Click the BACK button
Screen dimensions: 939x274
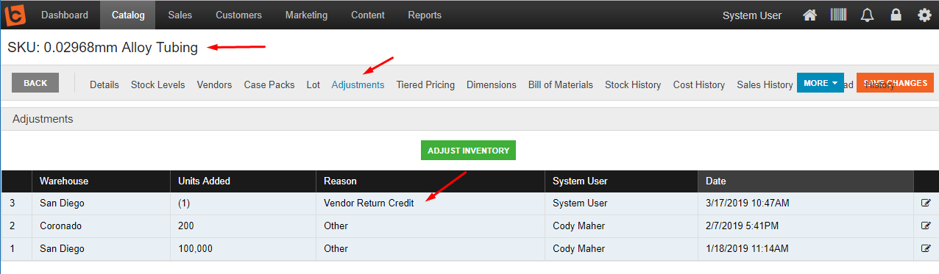click(x=35, y=83)
